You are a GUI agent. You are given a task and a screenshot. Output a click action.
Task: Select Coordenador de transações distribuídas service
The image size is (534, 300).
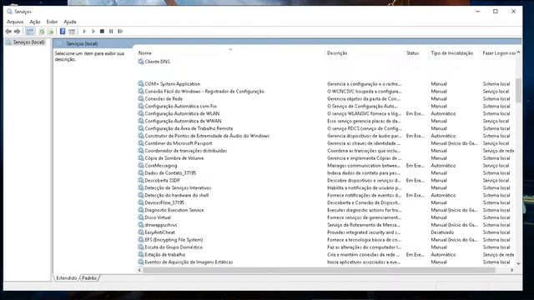[x=185, y=150]
